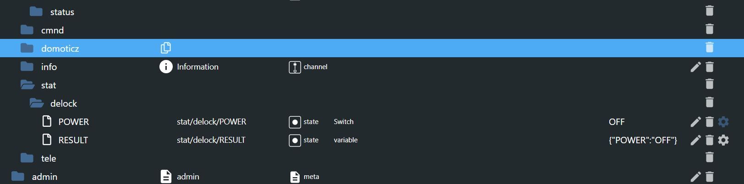Screen dimensions: 744x184
Task: Open settings gear for POWER state
Action: (723, 122)
